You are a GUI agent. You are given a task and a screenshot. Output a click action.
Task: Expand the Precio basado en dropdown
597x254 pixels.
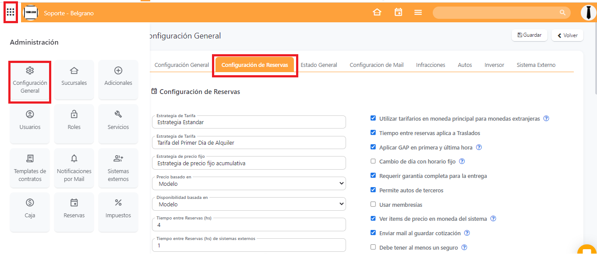pos(249,184)
